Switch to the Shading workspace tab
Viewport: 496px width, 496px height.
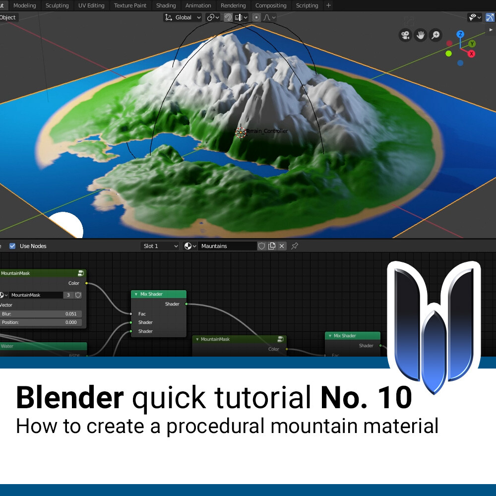[166, 5]
